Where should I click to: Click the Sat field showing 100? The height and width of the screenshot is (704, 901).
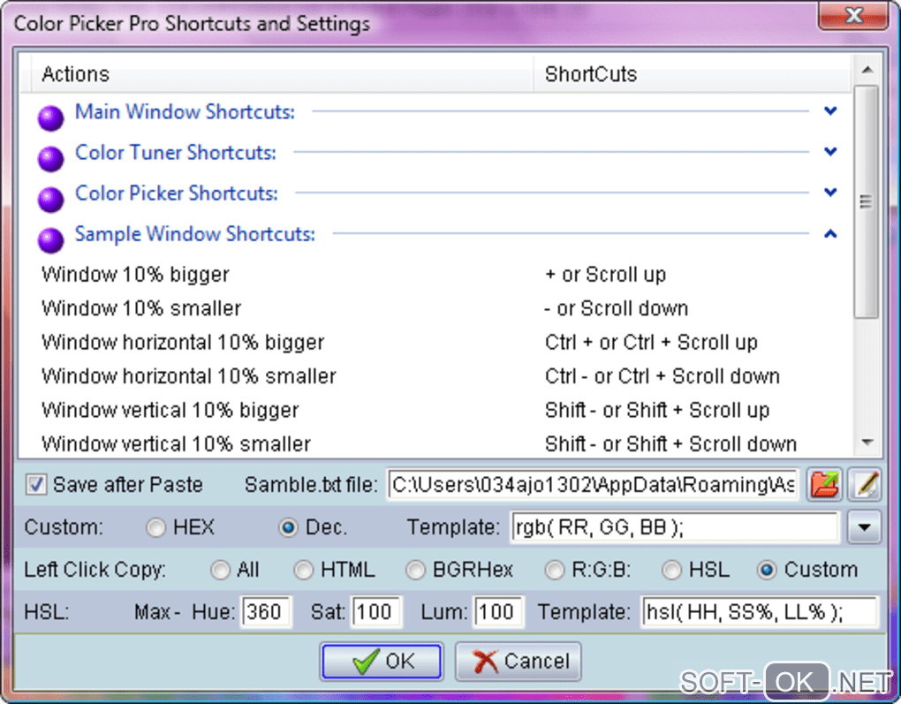[x=377, y=611]
